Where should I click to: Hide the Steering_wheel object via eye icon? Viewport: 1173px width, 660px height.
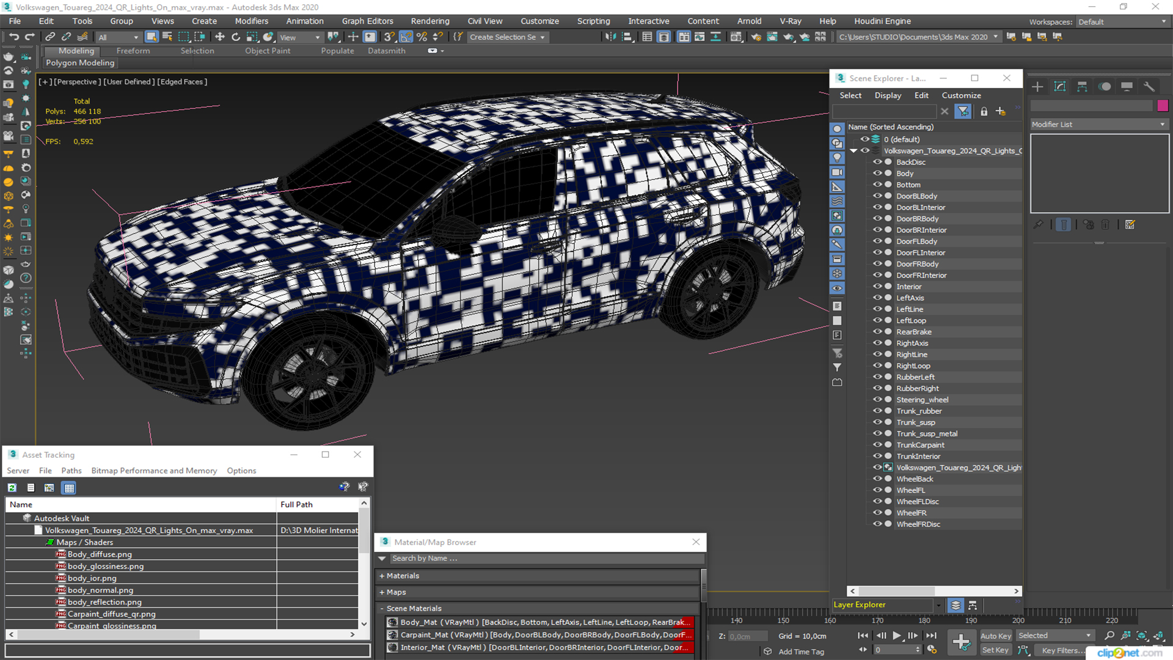coord(877,400)
